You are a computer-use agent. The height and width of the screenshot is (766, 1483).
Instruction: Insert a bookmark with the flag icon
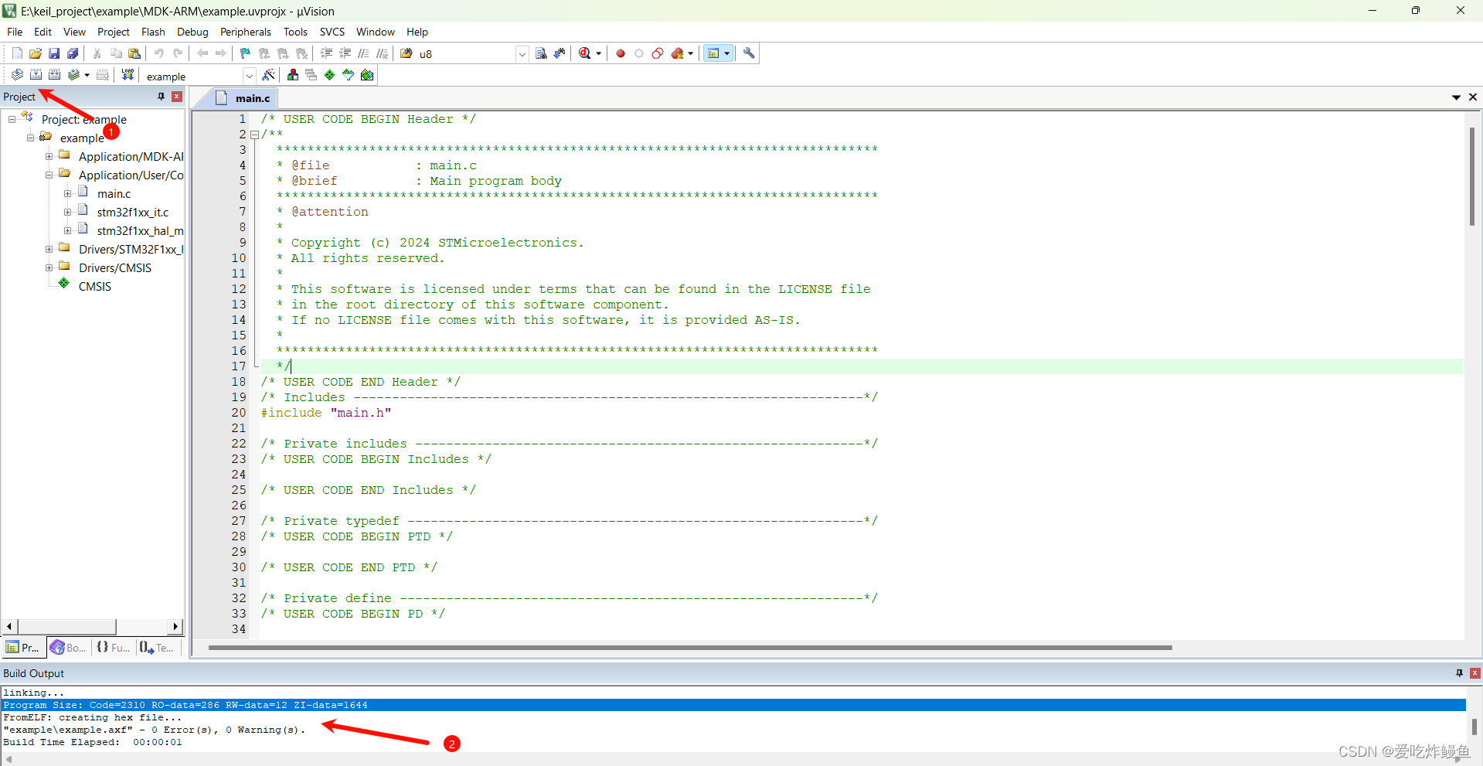pyautogui.click(x=245, y=53)
